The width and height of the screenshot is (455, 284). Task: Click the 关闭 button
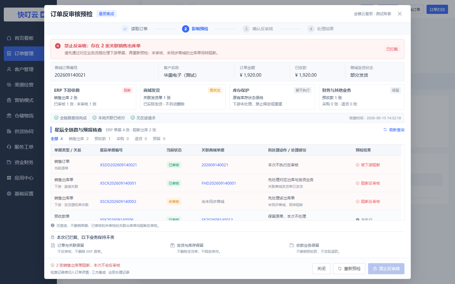pos(321,269)
